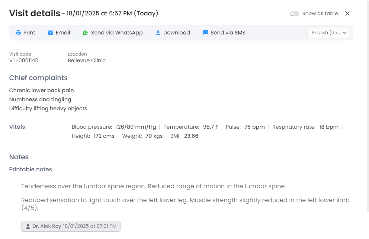Click the Bellevue Clinic location text

(x=87, y=60)
